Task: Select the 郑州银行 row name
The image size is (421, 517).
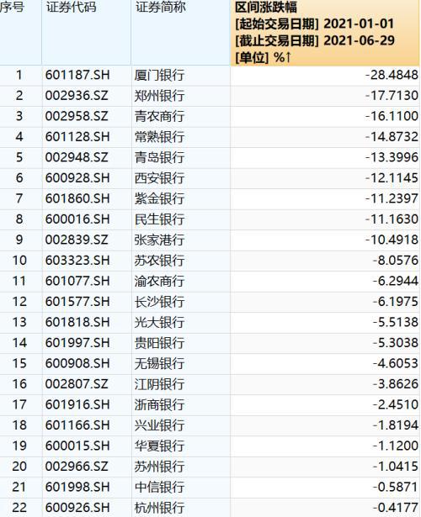Action: (159, 96)
